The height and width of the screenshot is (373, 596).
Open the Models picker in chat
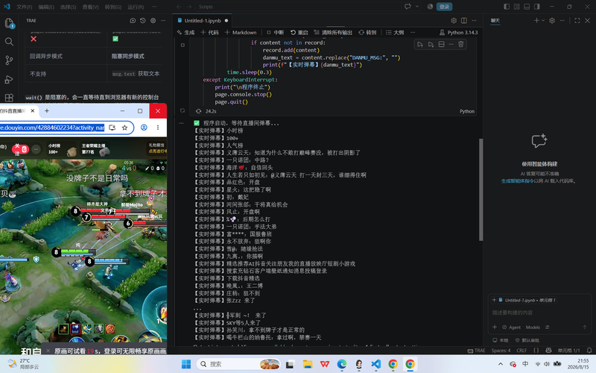[533, 327]
